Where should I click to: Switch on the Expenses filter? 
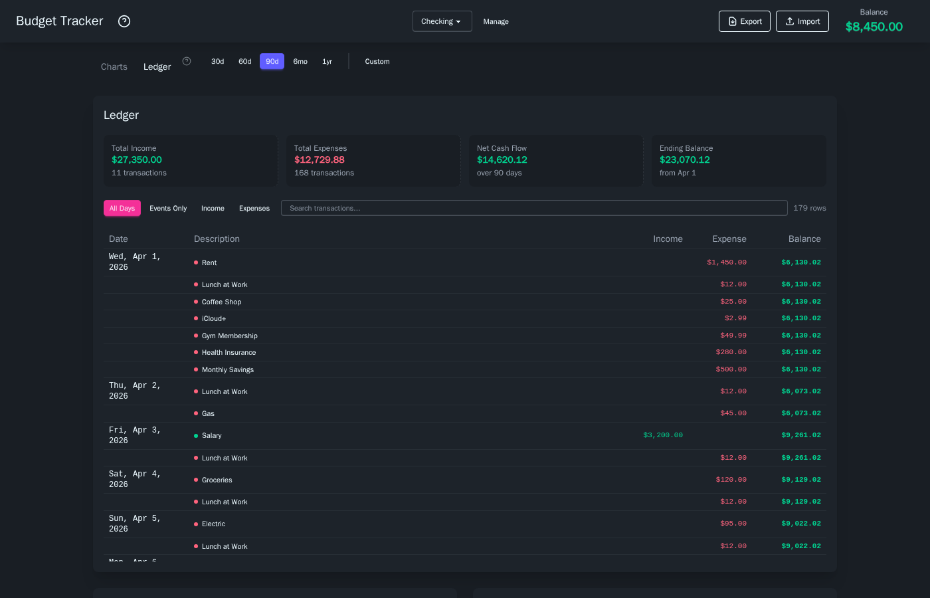tap(254, 208)
